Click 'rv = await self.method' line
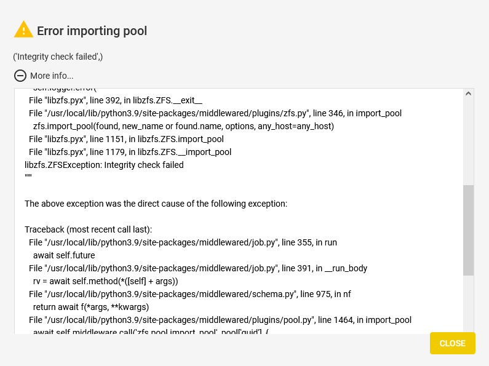489x366 pixels. 105,281
